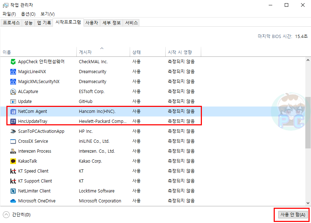Select the ScanToPCActivationApp entry name
This screenshot has width=311, height=223.
41,131
